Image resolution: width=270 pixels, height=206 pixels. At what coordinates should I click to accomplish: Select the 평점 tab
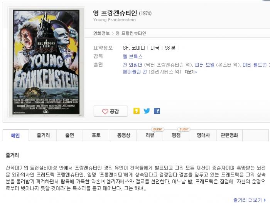coord(176,135)
